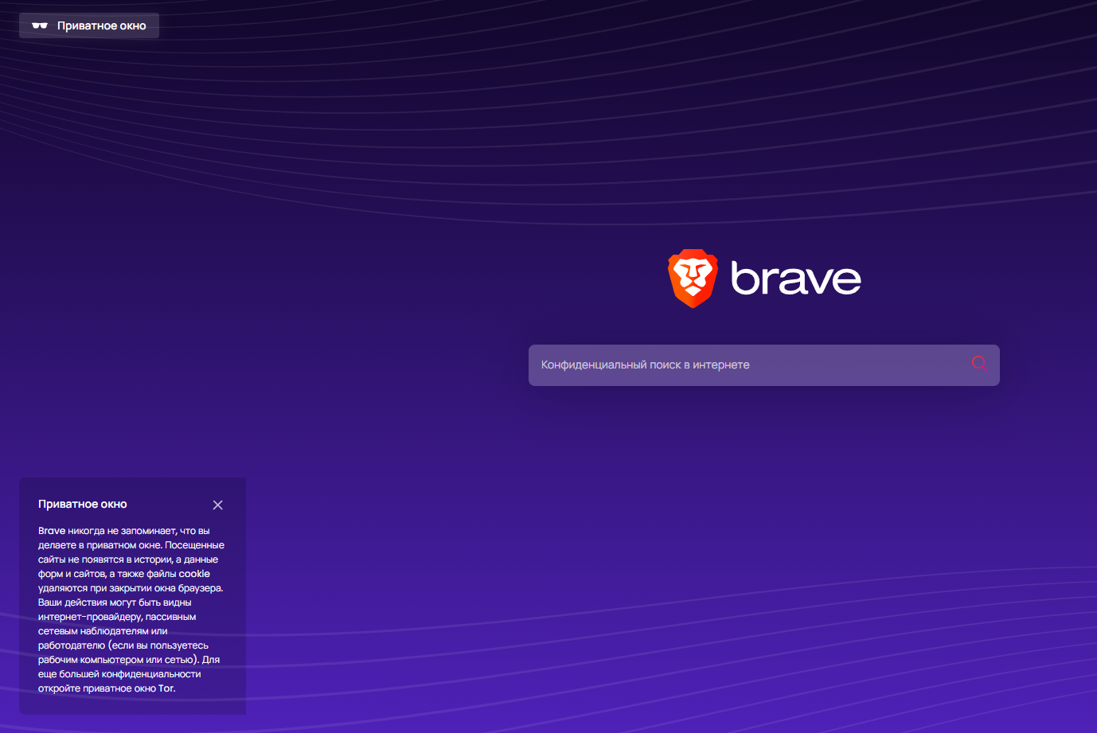This screenshot has width=1097, height=733.
Task: Click the sunglasses icon in Приватное окно badge
Action: [x=40, y=25]
